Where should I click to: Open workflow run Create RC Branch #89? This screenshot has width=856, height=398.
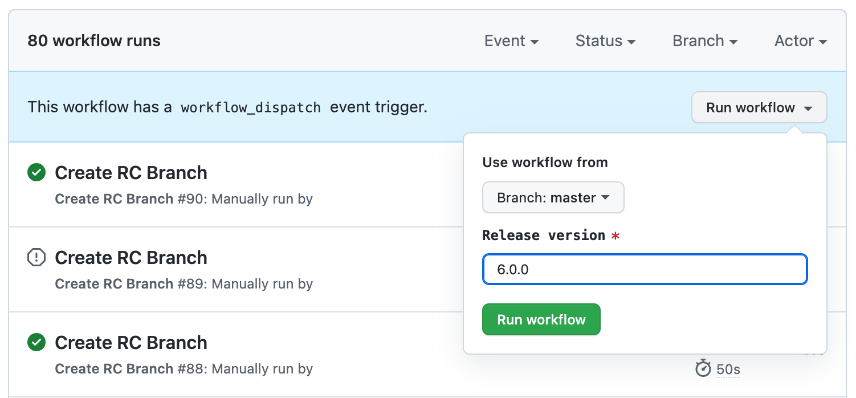[x=131, y=257]
